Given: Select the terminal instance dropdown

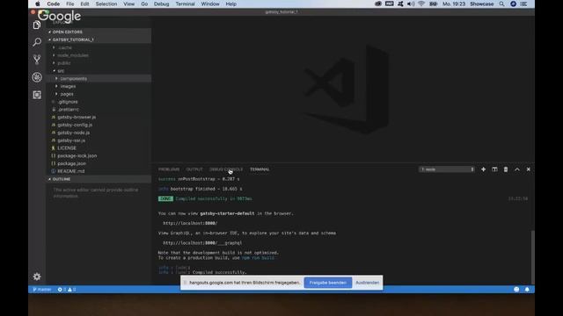Looking at the screenshot, I should (446, 169).
